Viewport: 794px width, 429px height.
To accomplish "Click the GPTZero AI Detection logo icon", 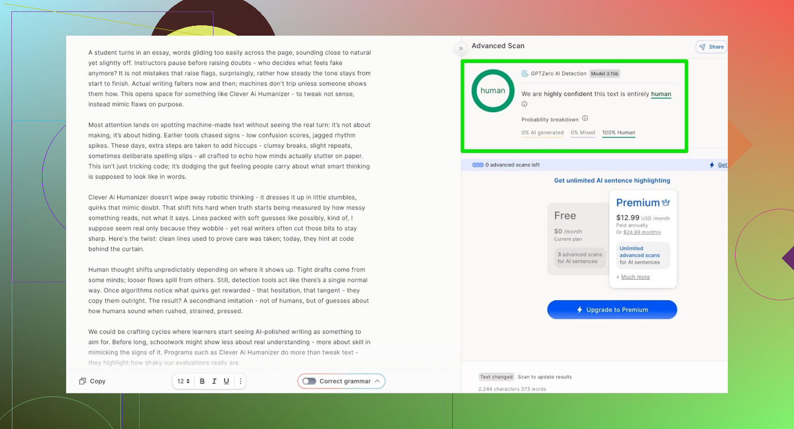I will [x=525, y=74].
